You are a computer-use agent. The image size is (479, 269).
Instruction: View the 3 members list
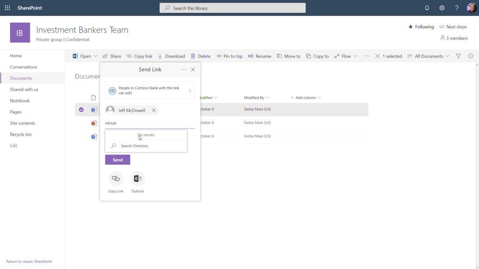454,38
